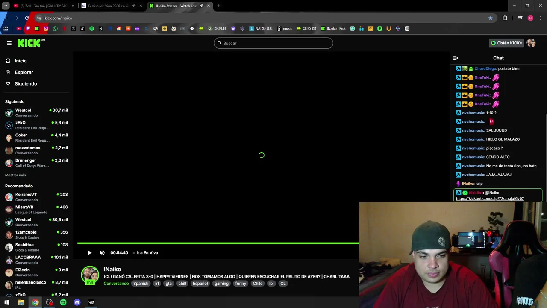Open the Spotify bookmark icon
This screenshot has height=308, width=547.
point(91,29)
